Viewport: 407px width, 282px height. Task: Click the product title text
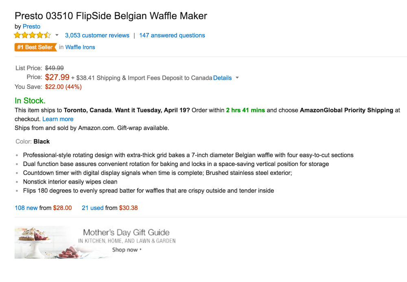pyautogui.click(x=111, y=16)
